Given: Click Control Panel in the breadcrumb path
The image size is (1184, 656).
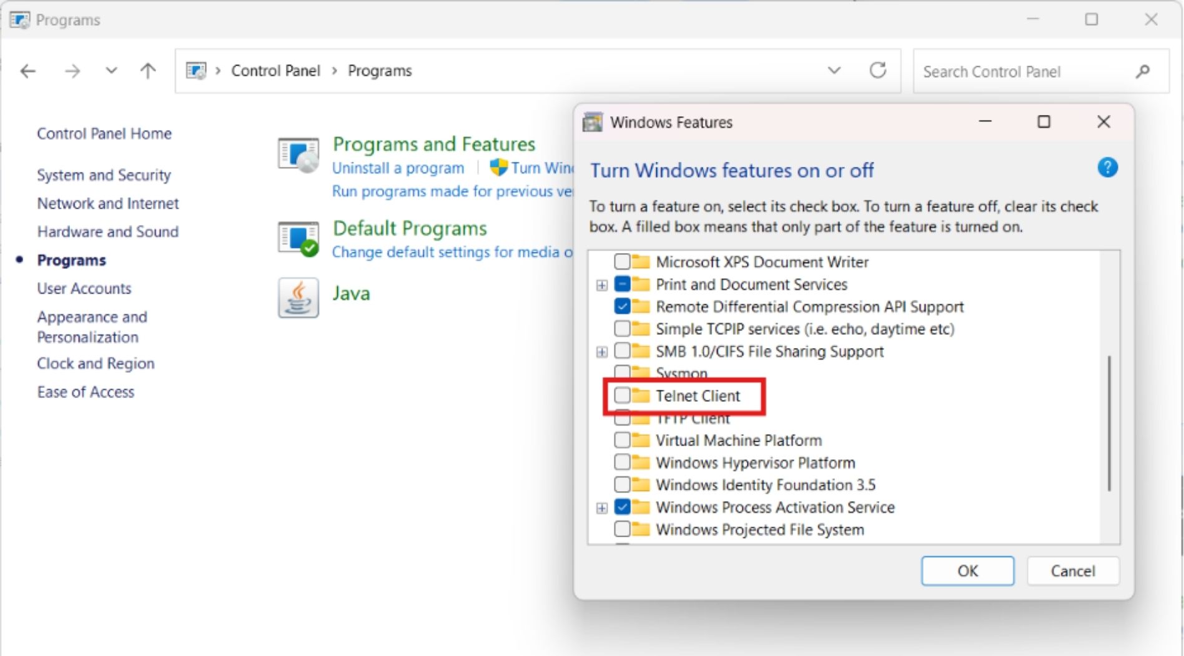Looking at the screenshot, I should 275,71.
